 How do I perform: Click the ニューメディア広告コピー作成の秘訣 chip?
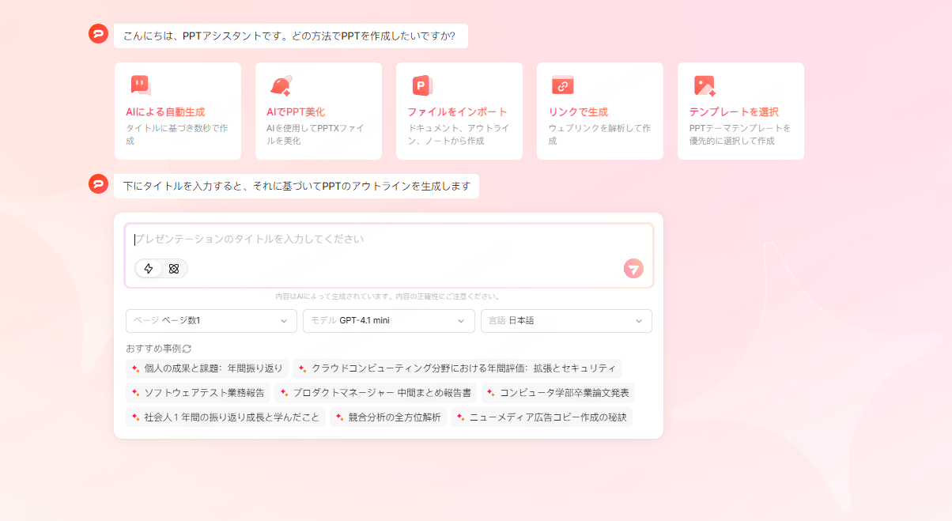[542, 417]
